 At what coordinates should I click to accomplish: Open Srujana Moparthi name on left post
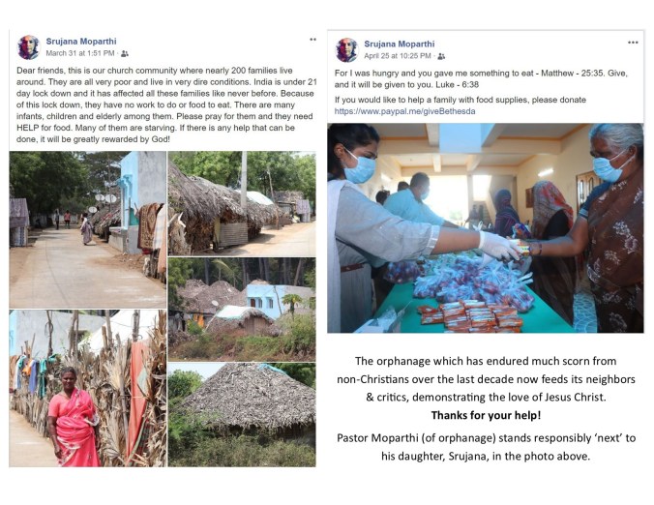coord(81,42)
